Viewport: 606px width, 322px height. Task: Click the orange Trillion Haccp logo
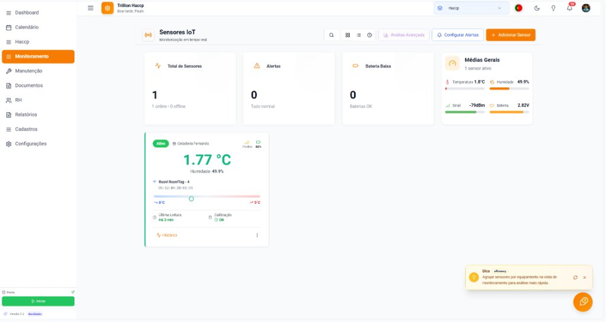click(108, 8)
